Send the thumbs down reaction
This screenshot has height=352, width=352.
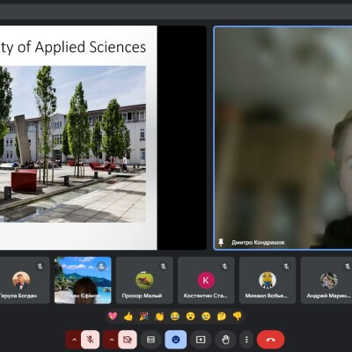pyautogui.click(x=238, y=316)
